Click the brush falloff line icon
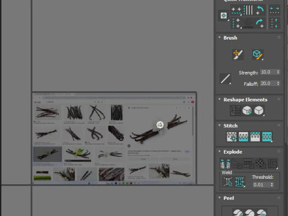 225,79
